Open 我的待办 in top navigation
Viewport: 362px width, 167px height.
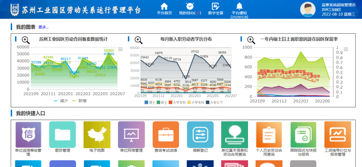190,9
